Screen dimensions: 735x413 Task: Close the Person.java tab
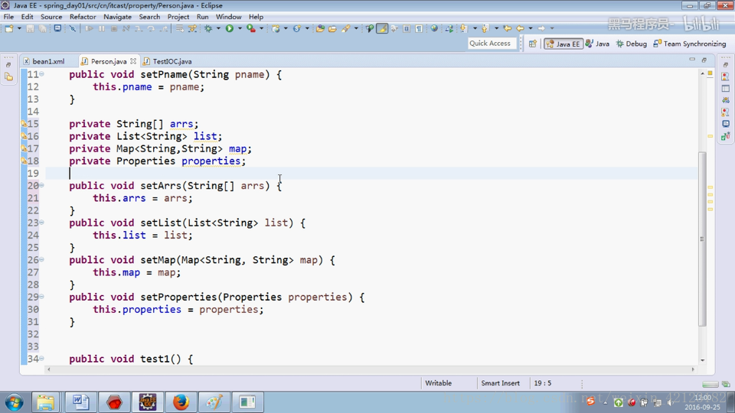[x=133, y=61]
